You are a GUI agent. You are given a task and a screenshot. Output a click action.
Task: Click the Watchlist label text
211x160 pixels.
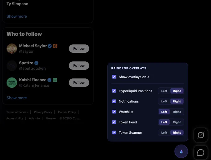(126, 112)
